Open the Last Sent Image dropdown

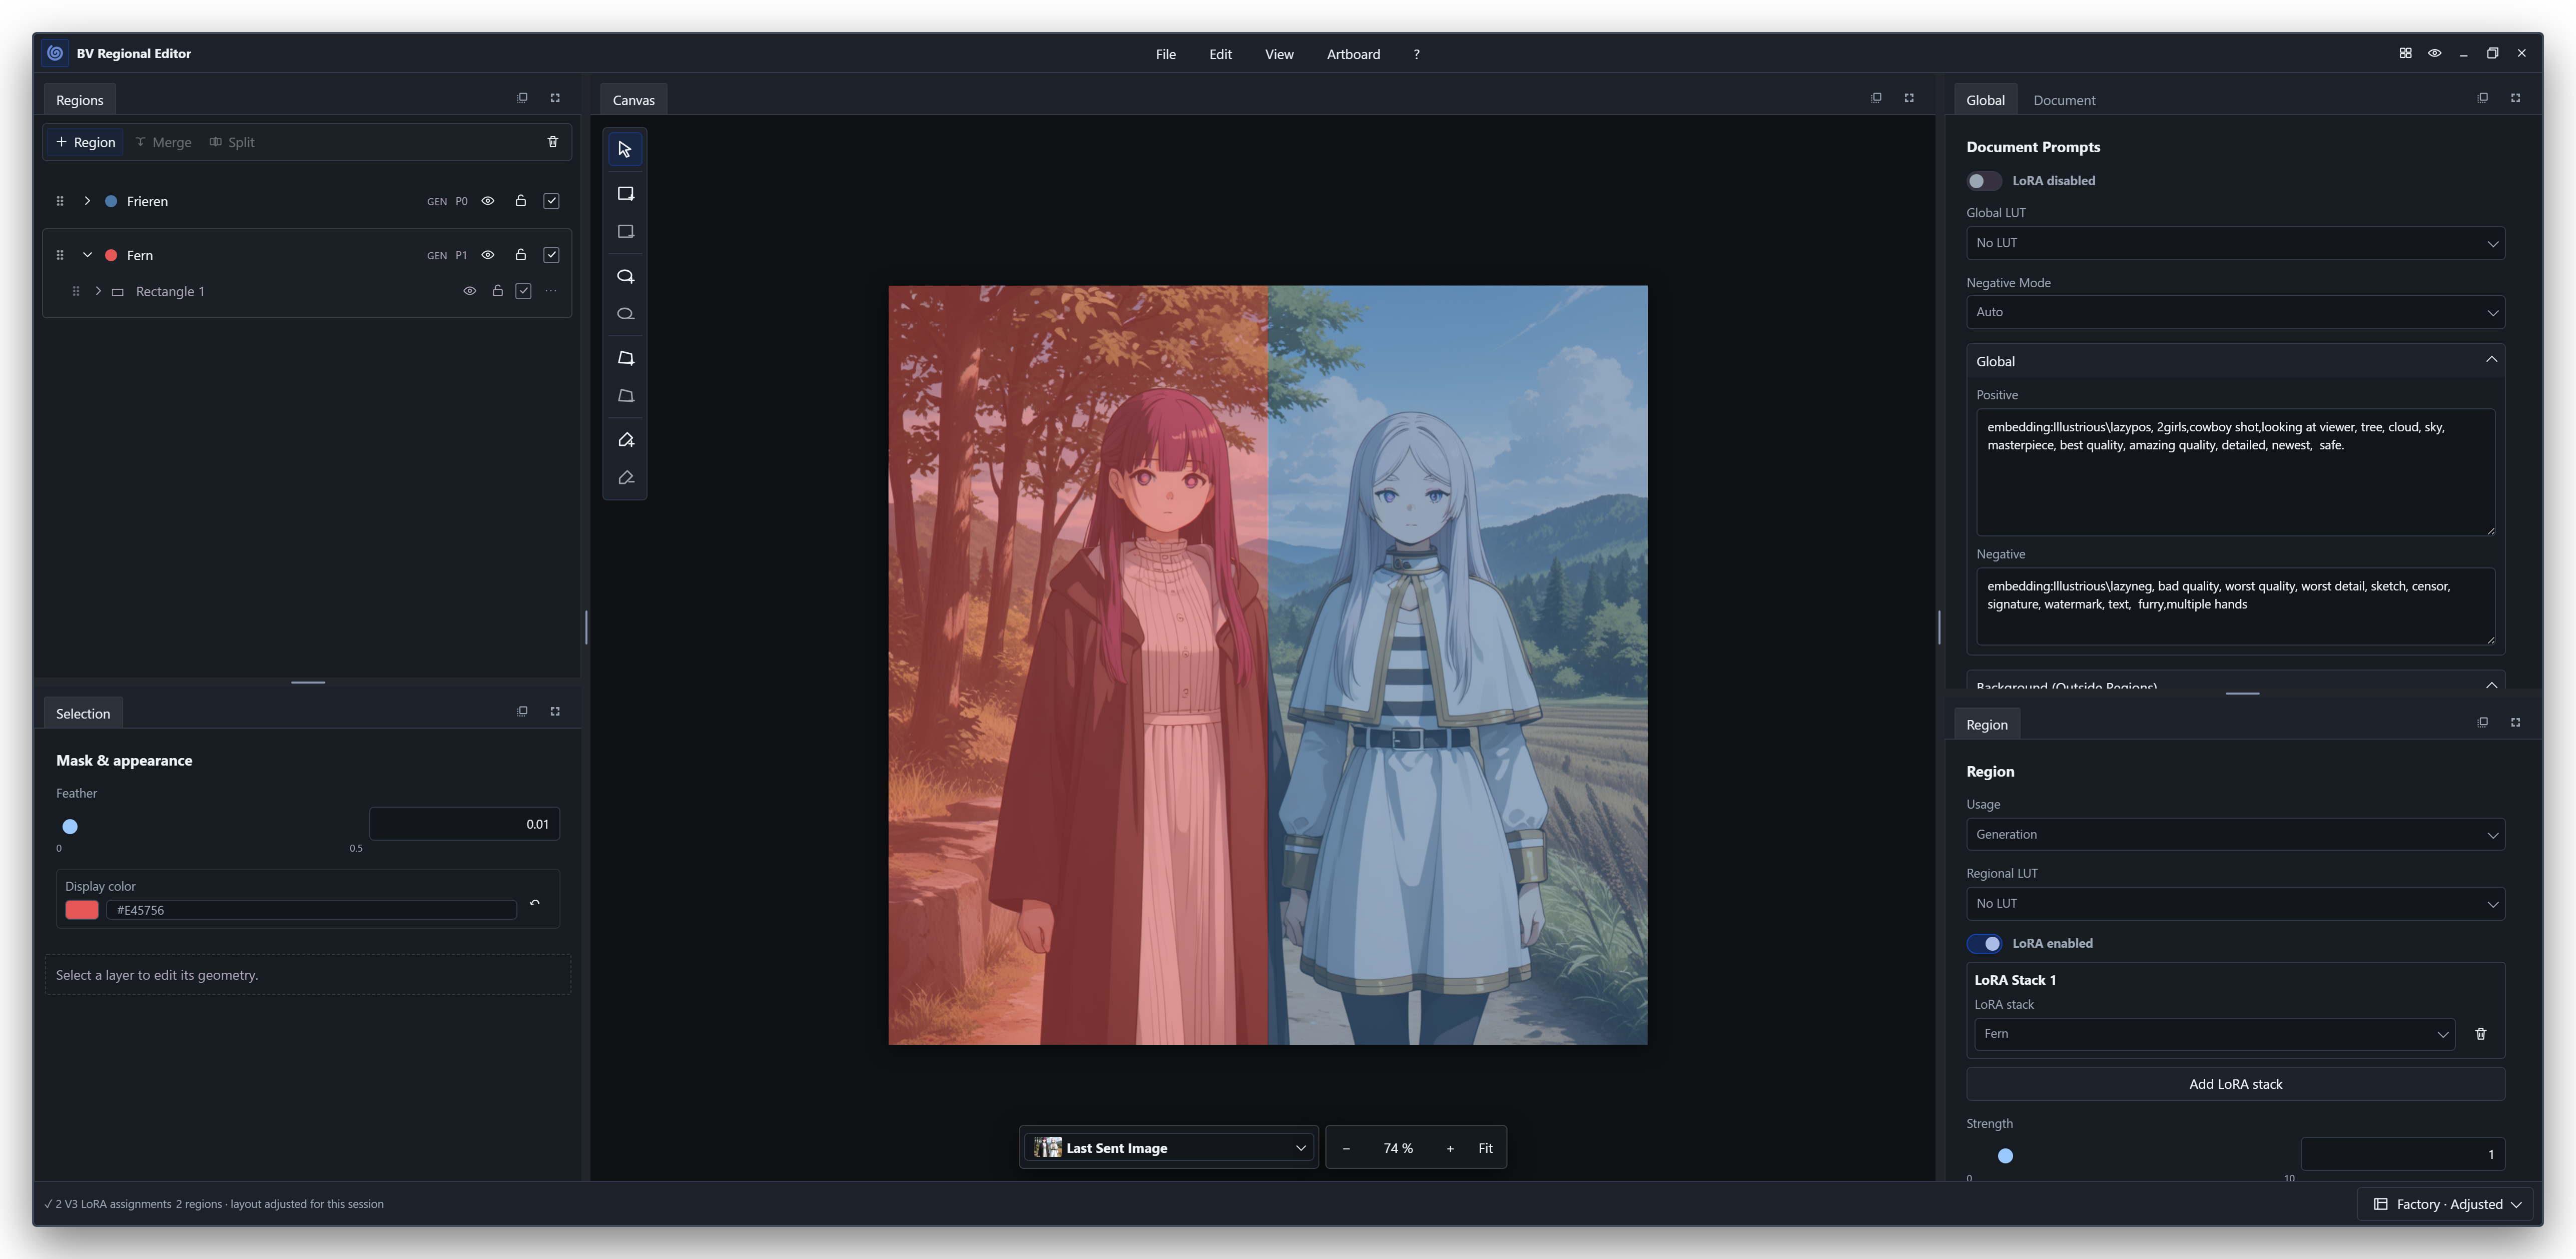pyautogui.click(x=1169, y=1148)
